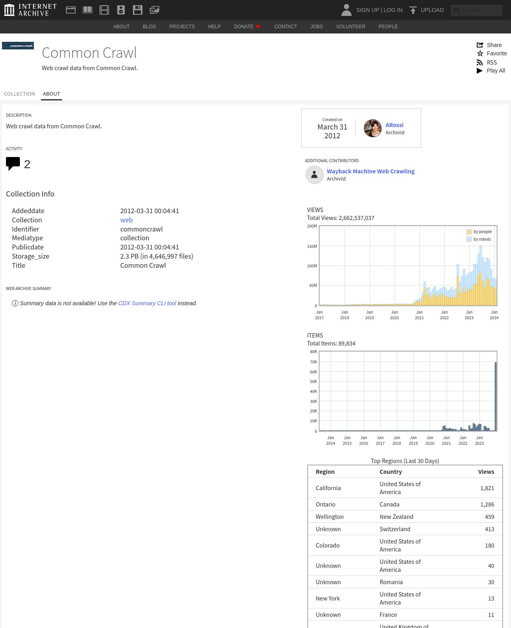Screen dimensions: 511x628
Task: Select the About tab
Action: [52, 94]
